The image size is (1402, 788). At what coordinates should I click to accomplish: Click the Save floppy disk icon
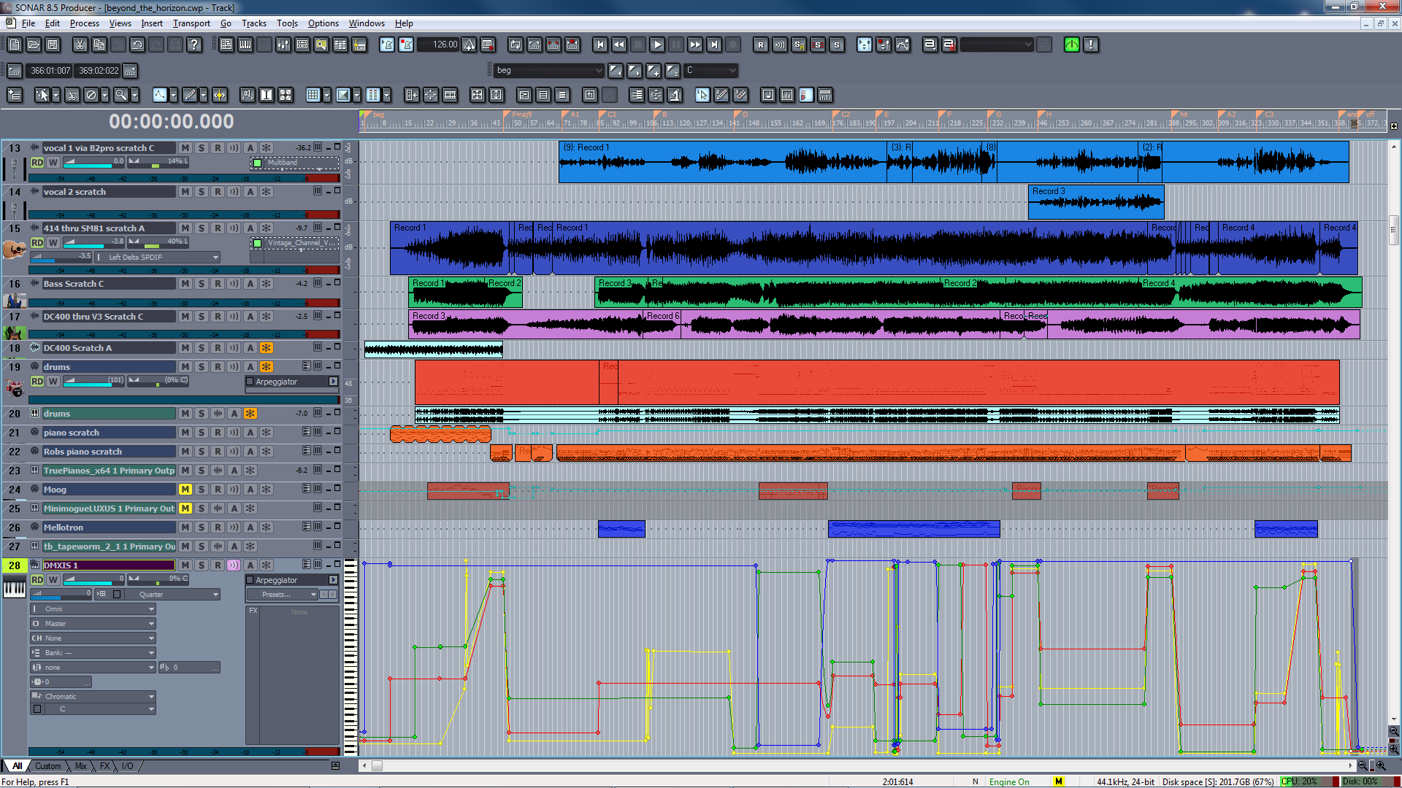[53, 45]
